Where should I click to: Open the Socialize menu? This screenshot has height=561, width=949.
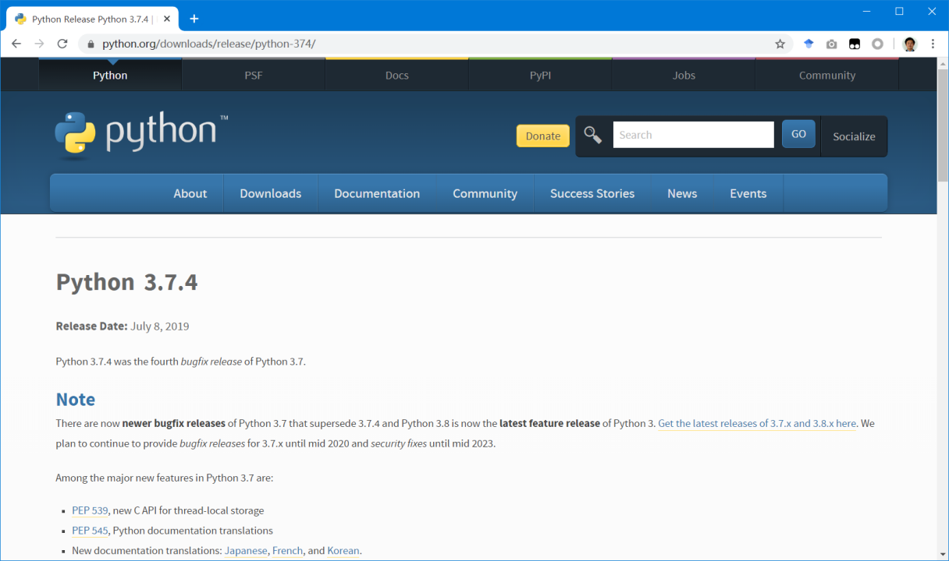click(x=854, y=136)
